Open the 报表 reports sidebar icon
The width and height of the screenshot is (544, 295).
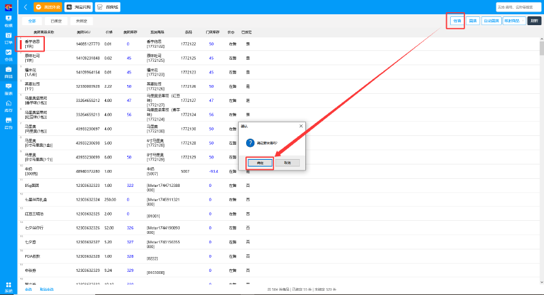pos(8,89)
